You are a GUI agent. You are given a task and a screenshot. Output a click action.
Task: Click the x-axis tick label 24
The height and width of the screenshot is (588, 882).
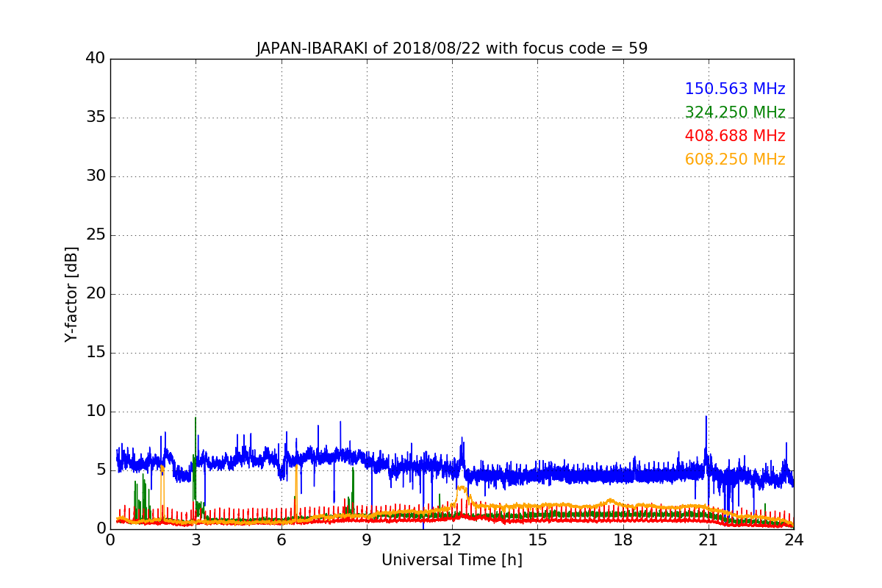794,539
